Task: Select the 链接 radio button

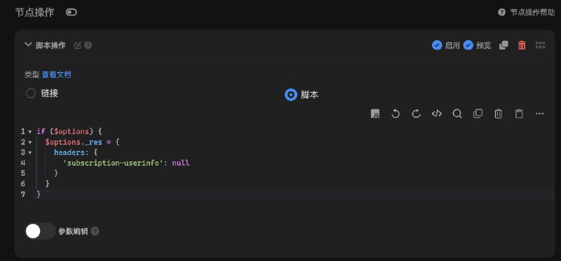Action: 31,93
